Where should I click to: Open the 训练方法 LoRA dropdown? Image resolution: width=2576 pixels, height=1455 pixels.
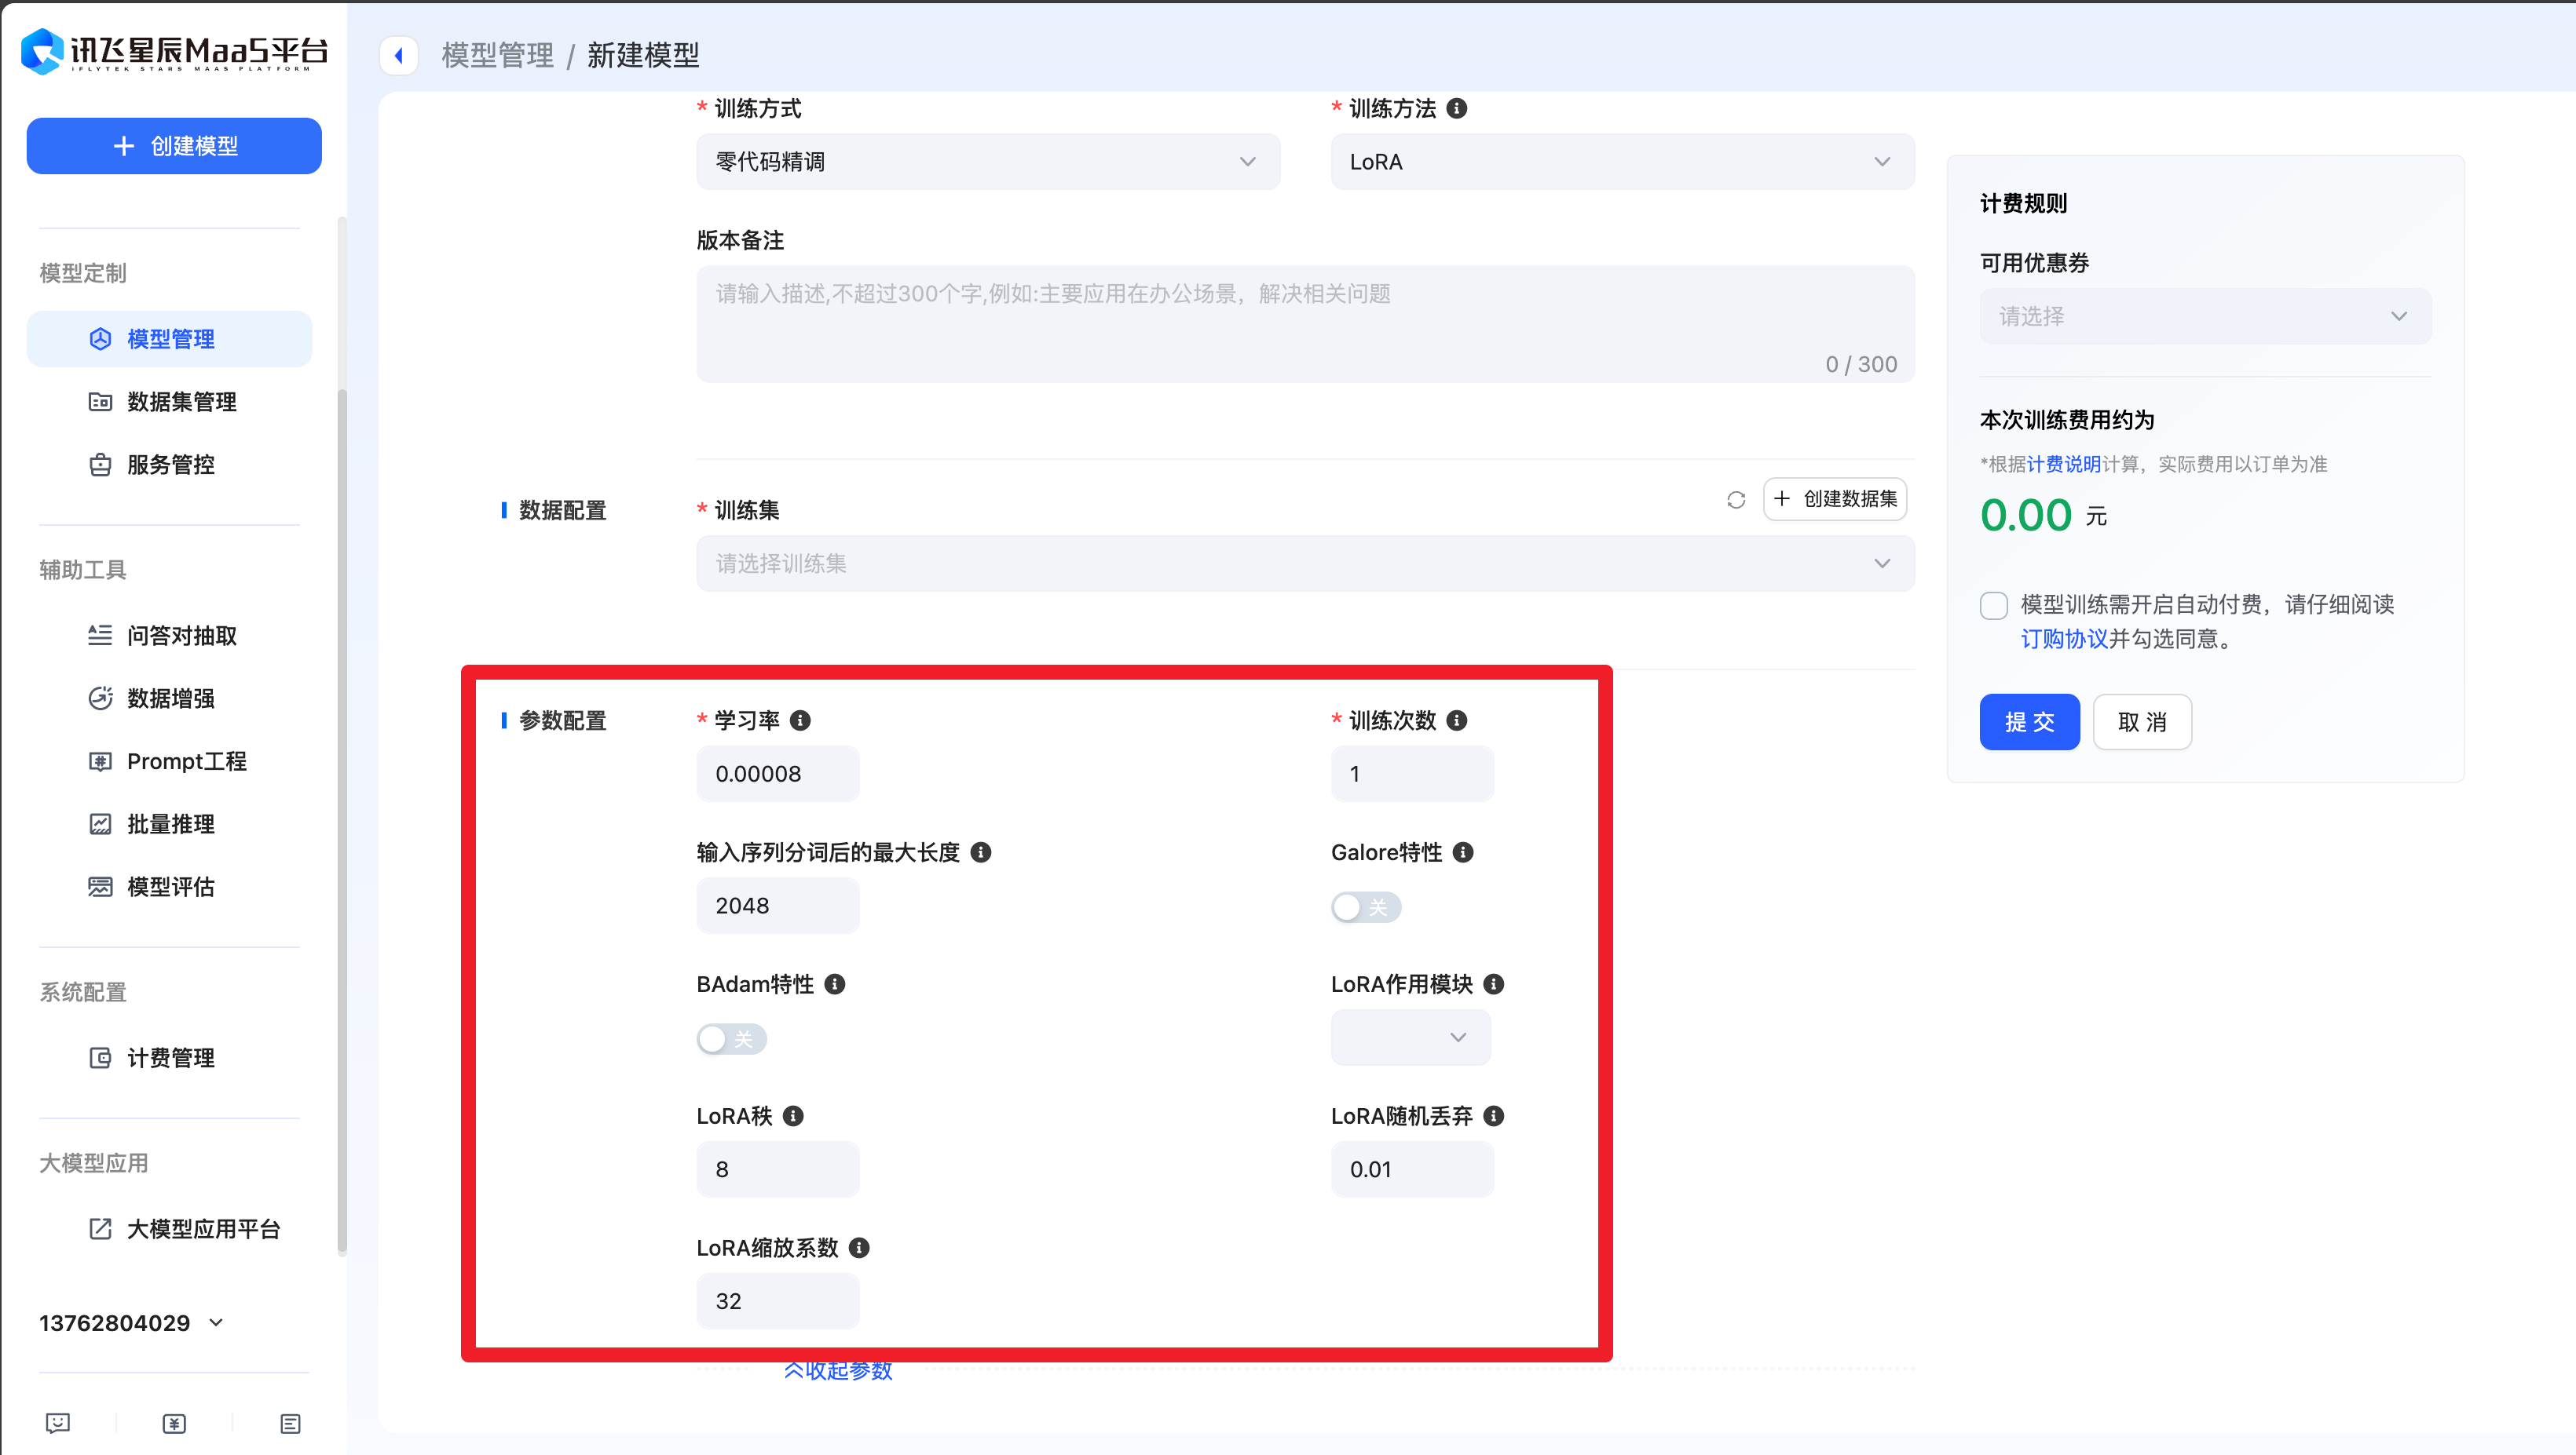(x=1621, y=161)
